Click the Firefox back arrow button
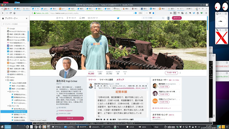Image resolution: width=229 pixels, height=129 pixels. pos(3,13)
